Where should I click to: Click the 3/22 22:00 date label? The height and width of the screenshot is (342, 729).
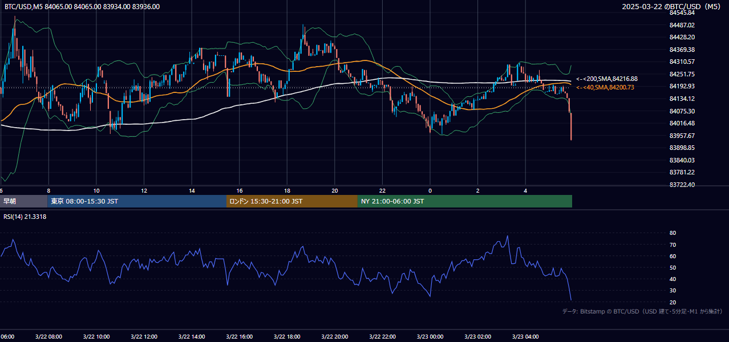[x=382, y=337]
